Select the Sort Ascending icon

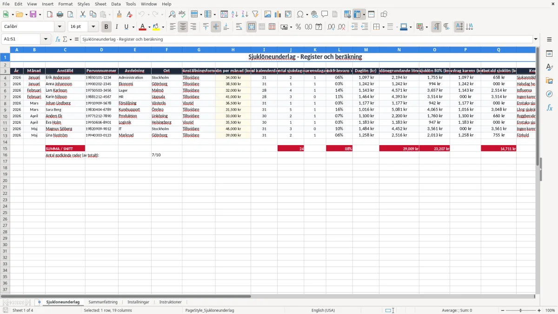tap(234, 14)
